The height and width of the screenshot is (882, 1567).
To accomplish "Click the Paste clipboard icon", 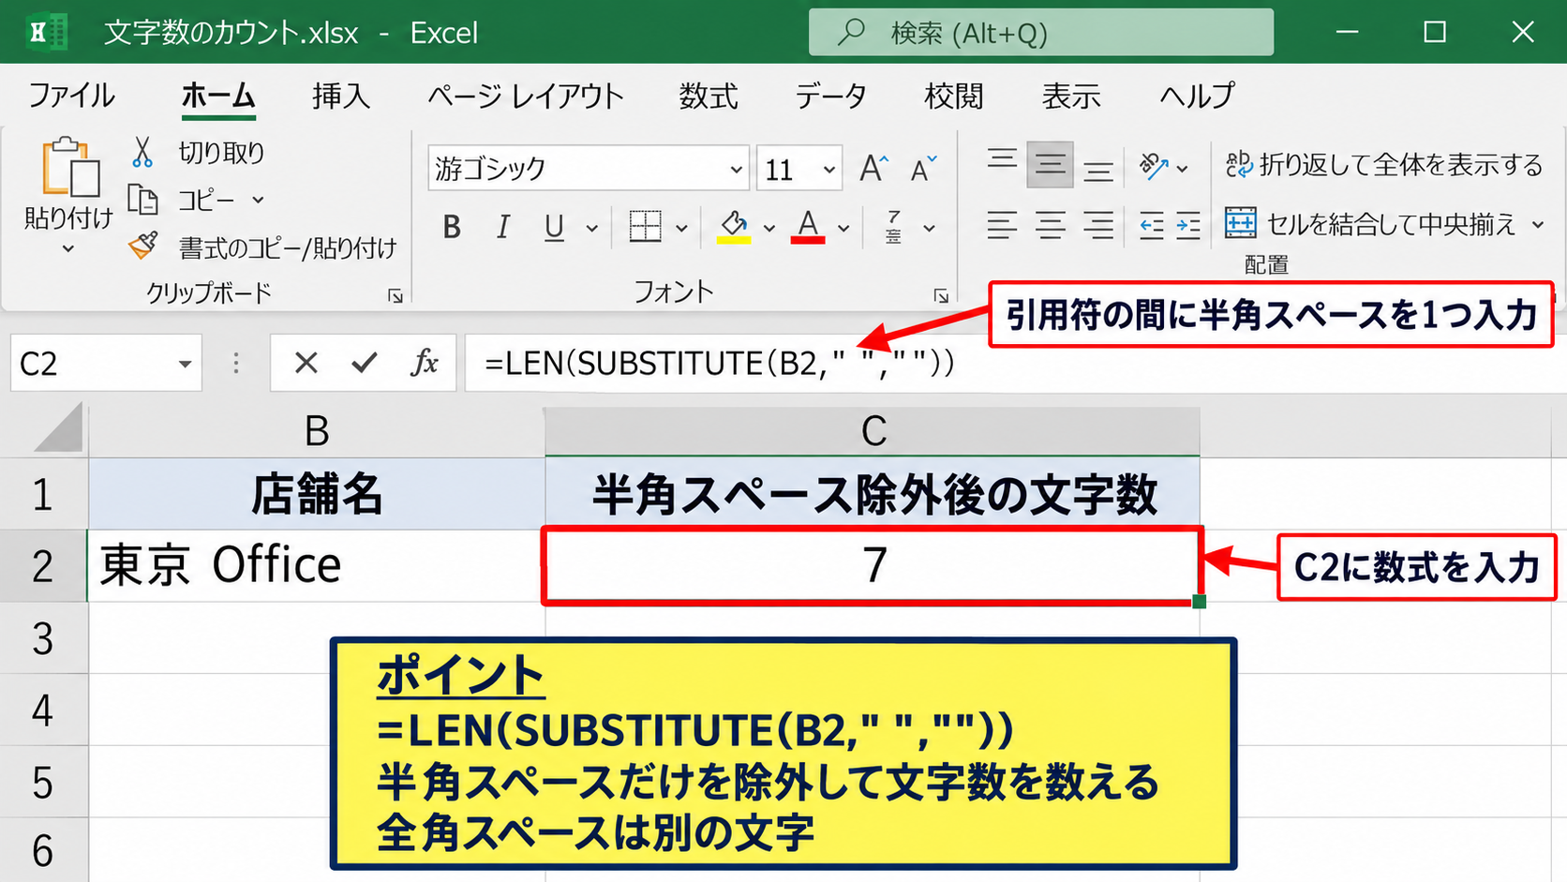I will 69,168.
